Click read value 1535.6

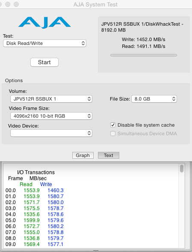(x=32, y=214)
